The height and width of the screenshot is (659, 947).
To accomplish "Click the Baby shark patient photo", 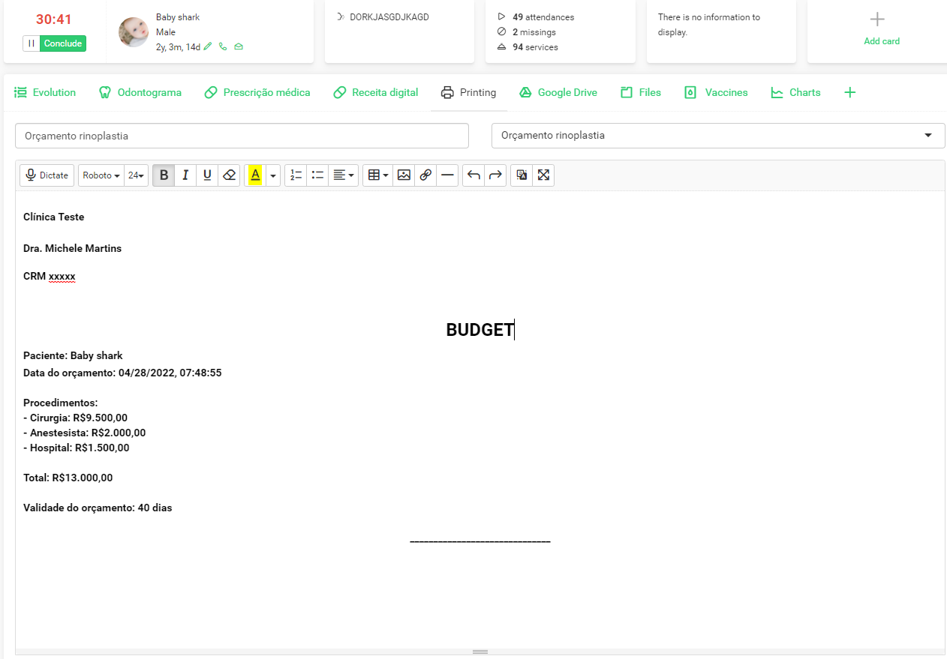I will (x=134, y=32).
